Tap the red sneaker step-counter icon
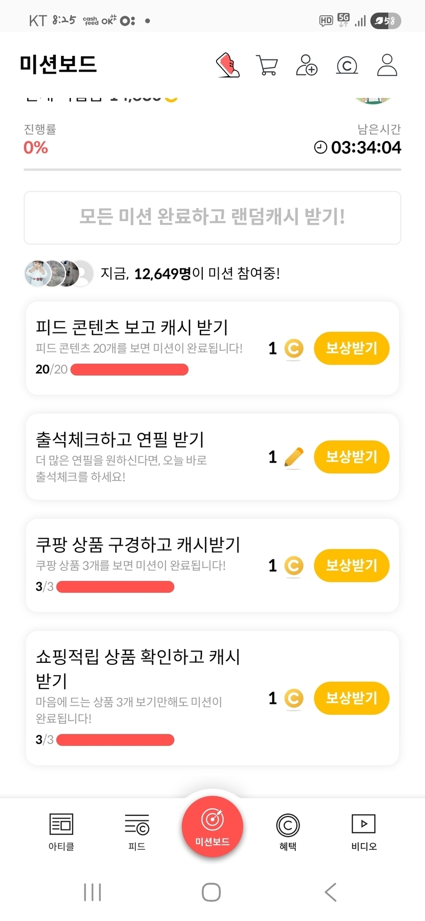The image size is (425, 921). click(228, 65)
